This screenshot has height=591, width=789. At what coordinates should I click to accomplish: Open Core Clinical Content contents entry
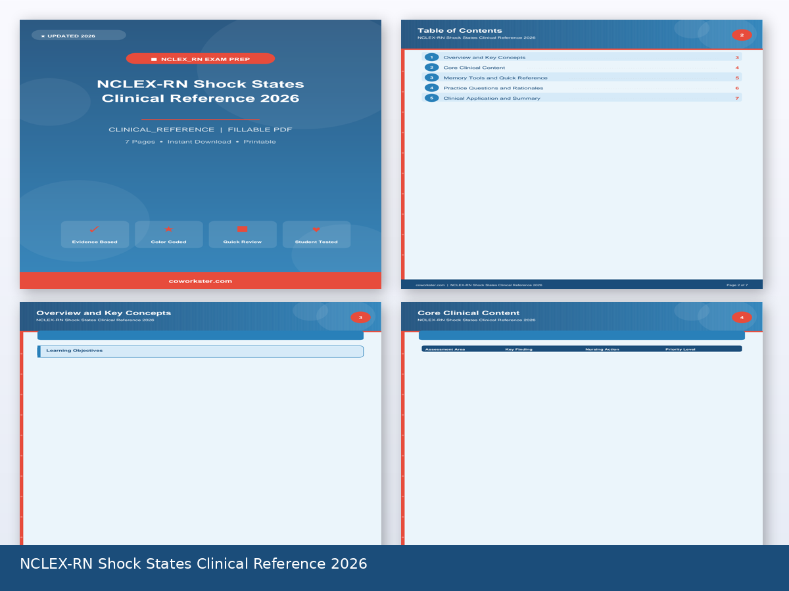click(474, 68)
